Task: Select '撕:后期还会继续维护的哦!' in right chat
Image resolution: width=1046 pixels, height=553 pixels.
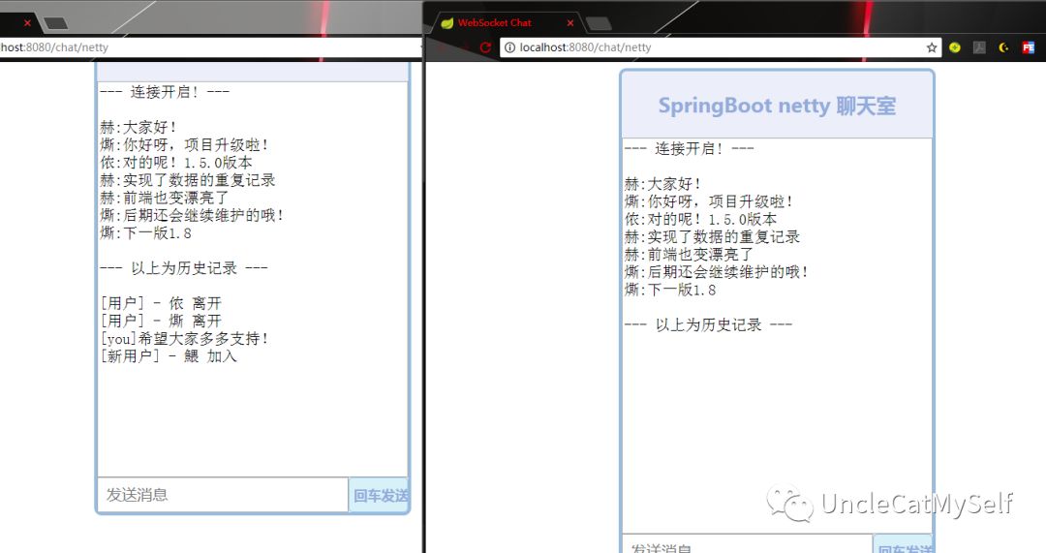Action: [717, 272]
